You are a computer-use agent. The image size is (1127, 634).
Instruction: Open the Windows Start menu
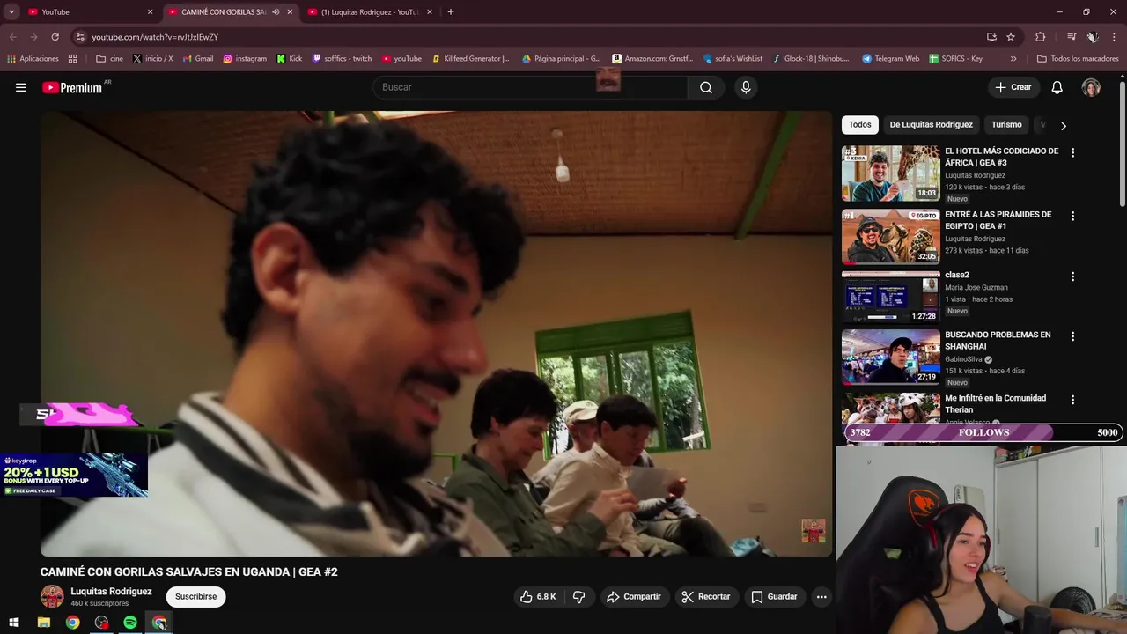[x=14, y=623]
